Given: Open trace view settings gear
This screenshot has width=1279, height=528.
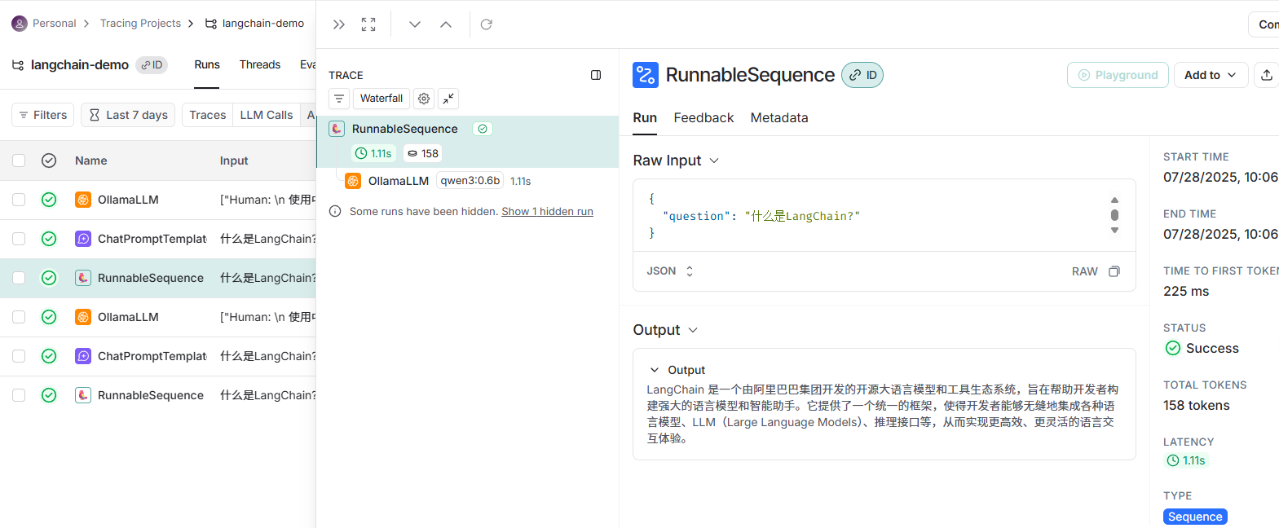Looking at the screenshot, I should coord(424,99).
